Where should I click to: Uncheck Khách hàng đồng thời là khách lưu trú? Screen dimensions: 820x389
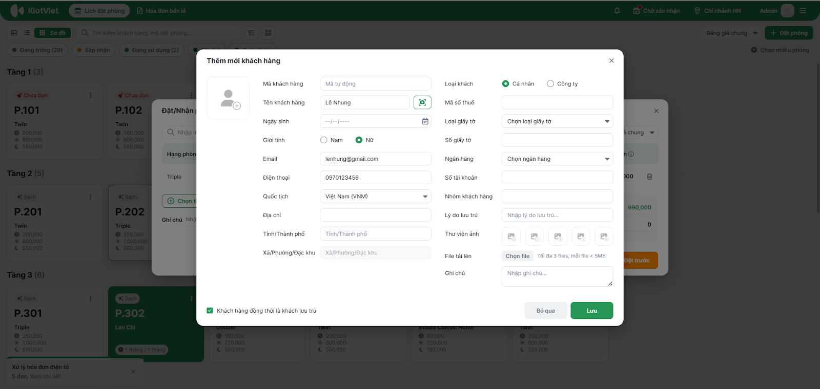click(x=210, y=311)
